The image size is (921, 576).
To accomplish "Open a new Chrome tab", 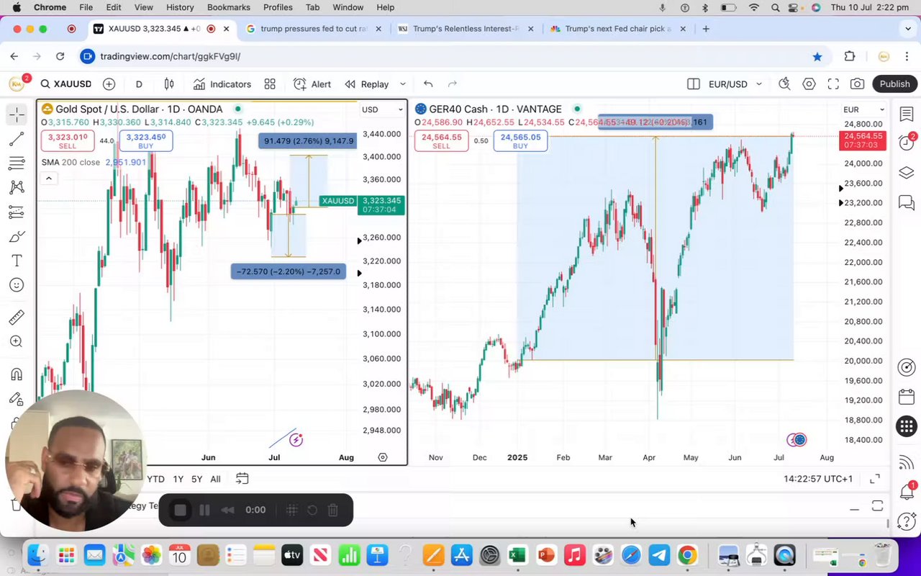I will pos(706,29).
